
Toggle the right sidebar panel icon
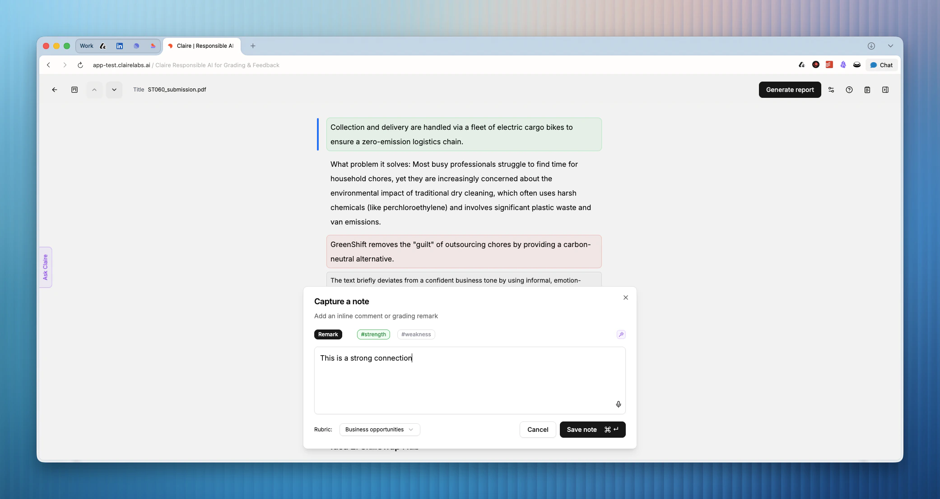885,90
